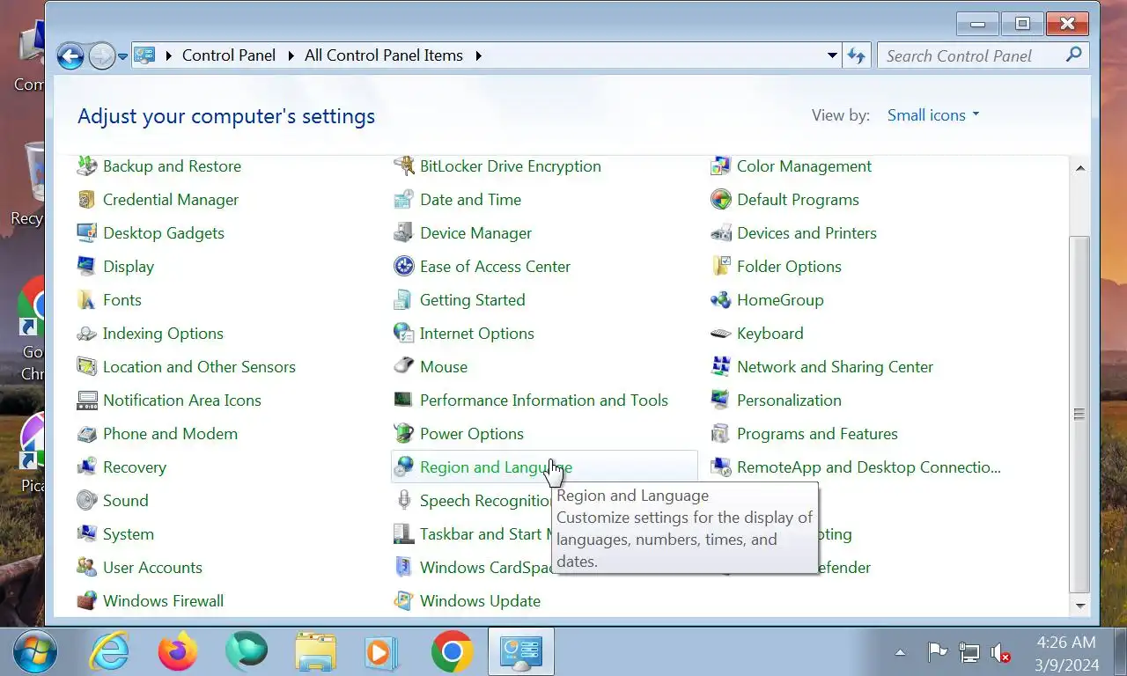
Task: Open the address bar history dropdown arrow
Action: point(832,55)
